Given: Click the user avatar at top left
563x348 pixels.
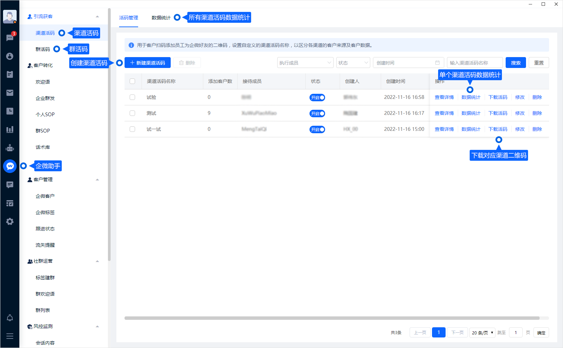Looking at the screenshot, I should (x=10, y=16).
